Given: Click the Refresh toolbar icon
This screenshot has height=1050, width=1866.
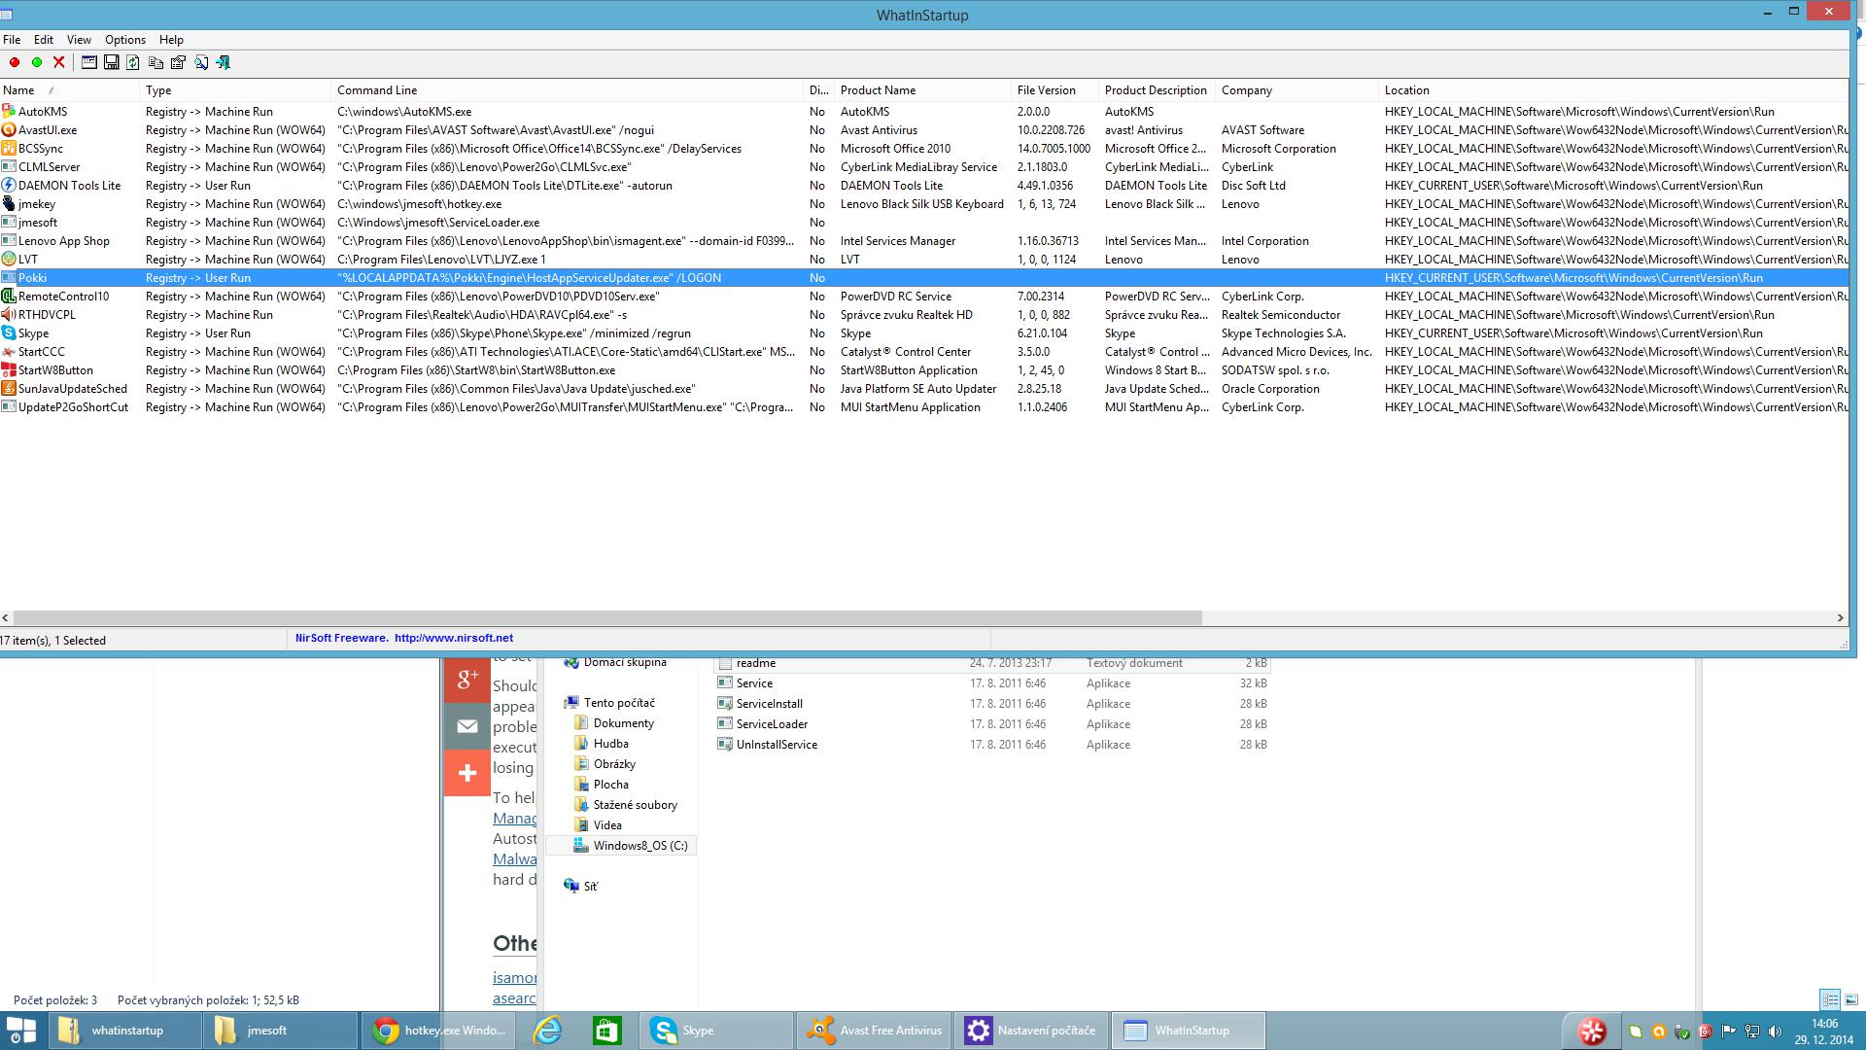Looking at the screenshot, I should [x=133, y=62].
